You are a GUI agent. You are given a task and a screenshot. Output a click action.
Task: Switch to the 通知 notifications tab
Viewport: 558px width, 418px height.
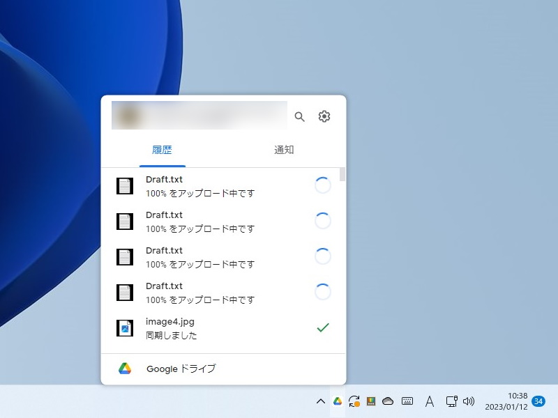(x=283, y=150)
